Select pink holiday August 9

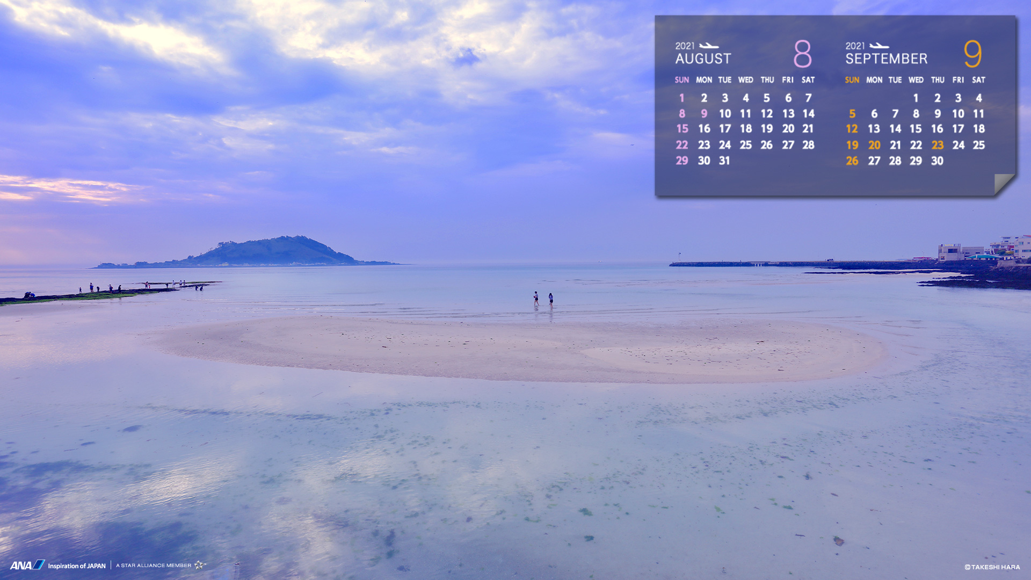[x=704, y=114]
